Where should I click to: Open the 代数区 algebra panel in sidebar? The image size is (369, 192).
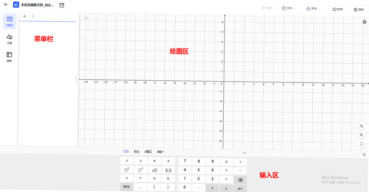pyautogui.click(x=10, y=21)
